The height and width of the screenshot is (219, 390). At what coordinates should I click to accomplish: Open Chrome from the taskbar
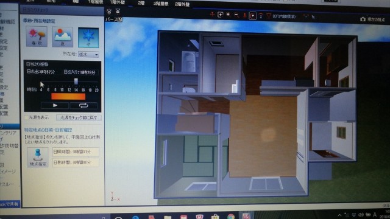(x=230, y=217)
